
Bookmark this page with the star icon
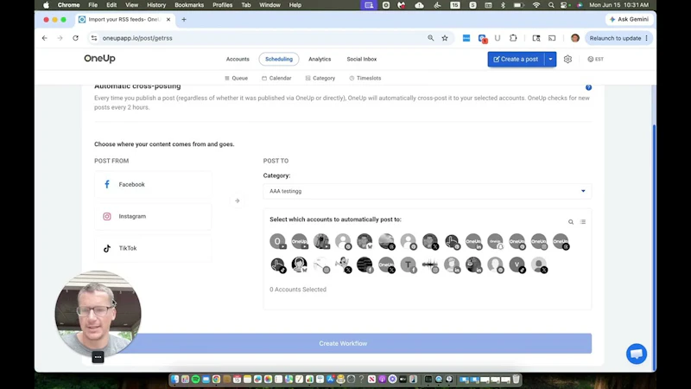[x=445, y=38]
